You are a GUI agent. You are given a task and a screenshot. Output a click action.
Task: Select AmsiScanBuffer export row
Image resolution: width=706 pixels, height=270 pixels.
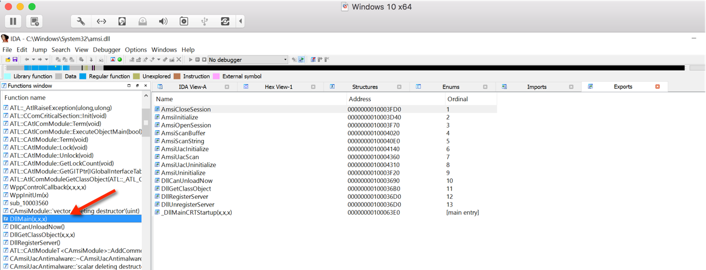(x=325, y=133)
